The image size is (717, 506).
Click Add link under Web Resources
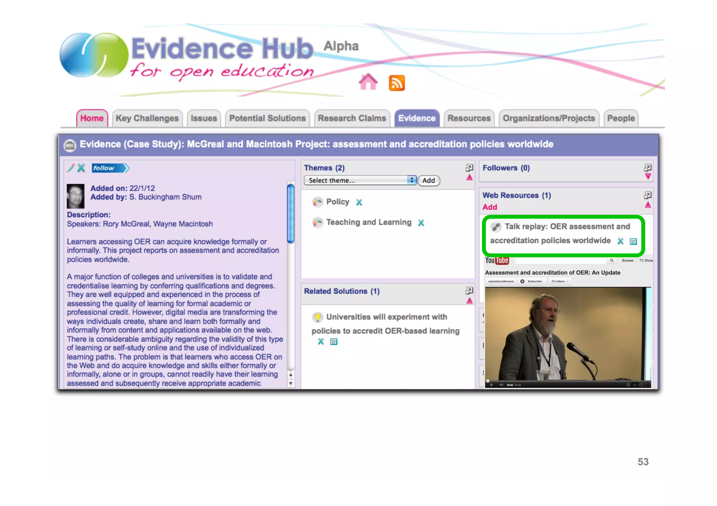489,207
